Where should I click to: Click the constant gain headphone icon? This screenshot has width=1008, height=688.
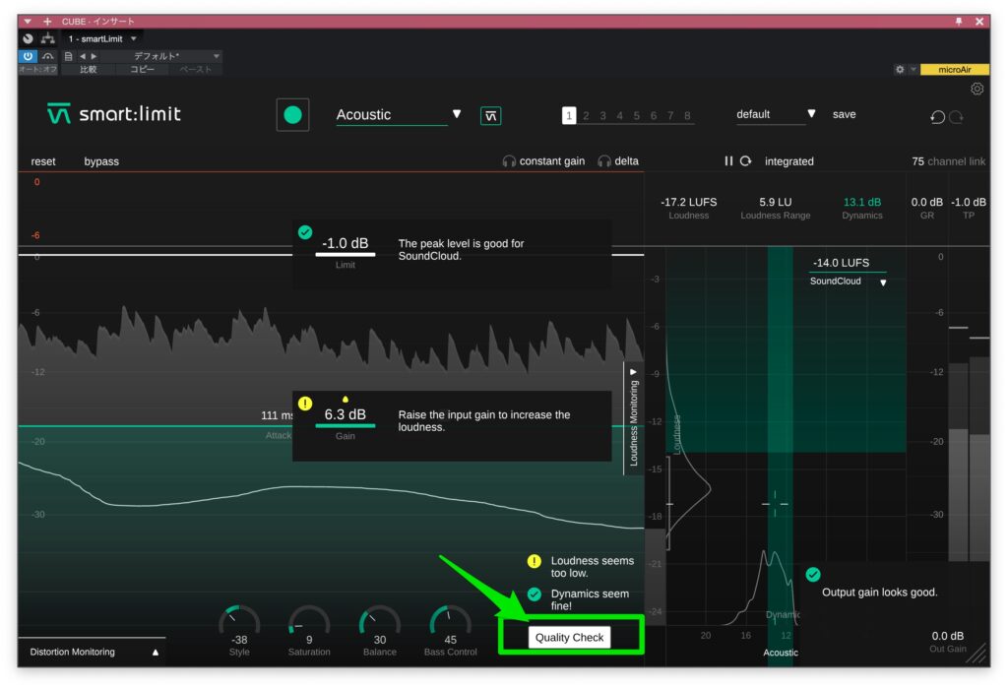pos(509,161)
